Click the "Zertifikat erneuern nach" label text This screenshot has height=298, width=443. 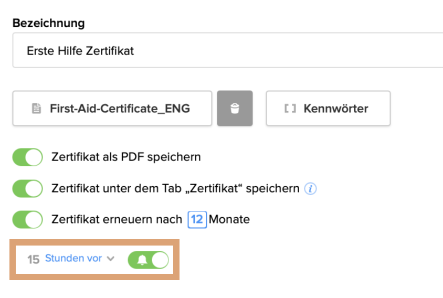pos(117,219)
